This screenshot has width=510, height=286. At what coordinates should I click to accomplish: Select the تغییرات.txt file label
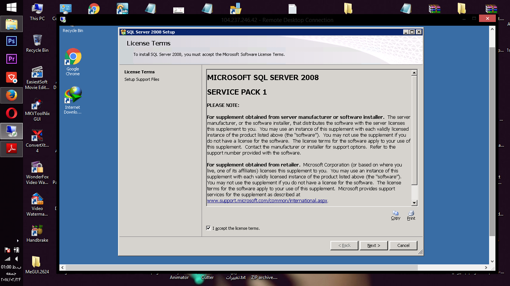(236, 277)
